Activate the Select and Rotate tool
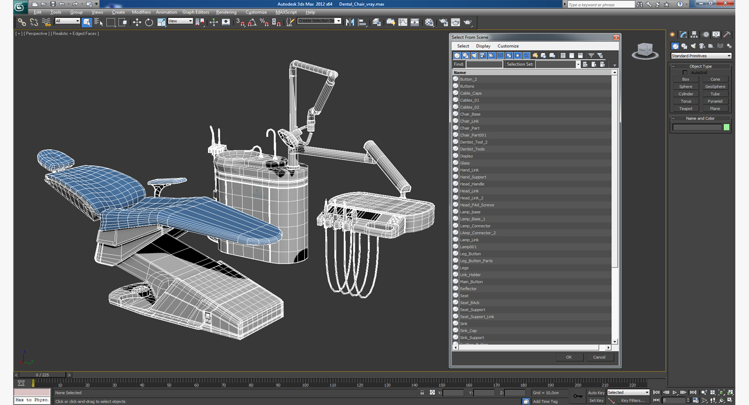The width and height of the screenshot is (749, 405). click(149, 22)
